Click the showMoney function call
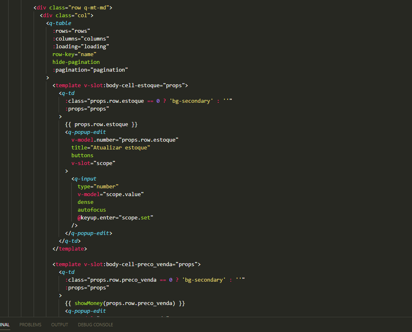The image size is (412, 332). (x=89, y=303)
